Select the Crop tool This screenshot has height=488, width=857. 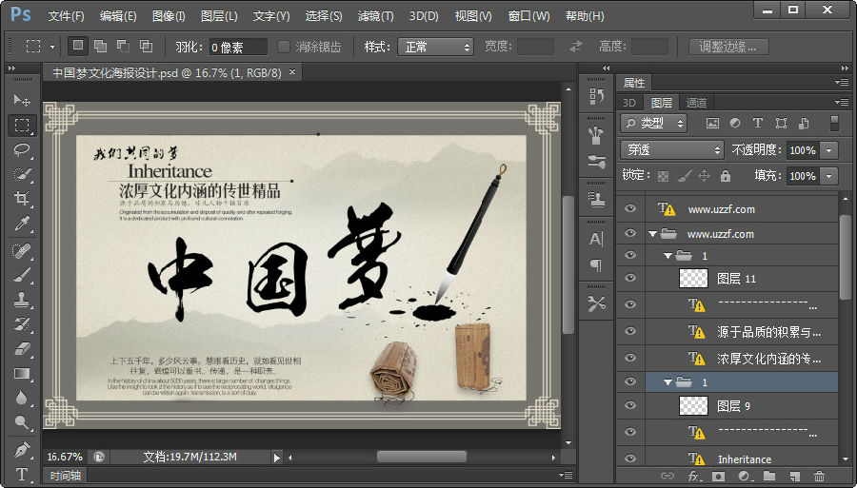point(22,198)
